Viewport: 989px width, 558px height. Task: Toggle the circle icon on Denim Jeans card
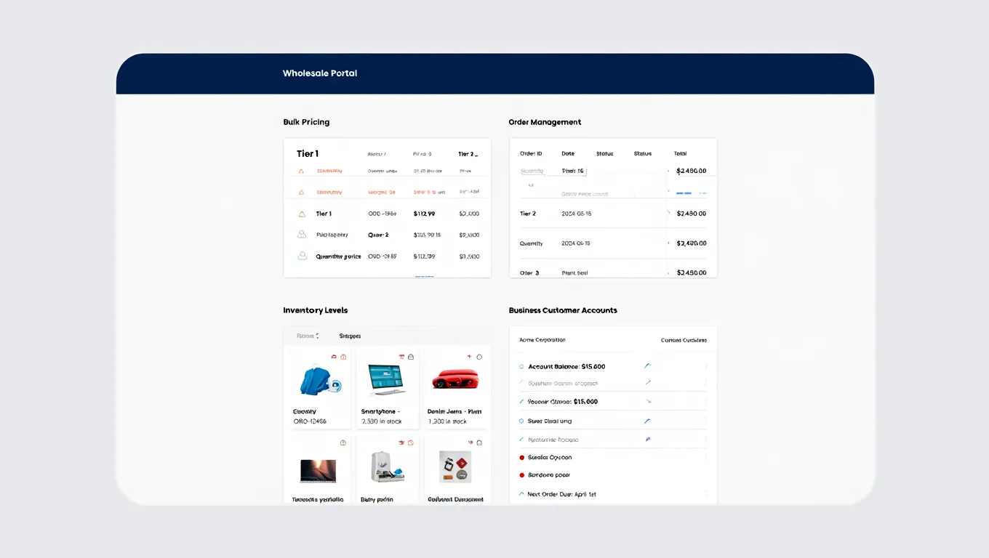479,357
